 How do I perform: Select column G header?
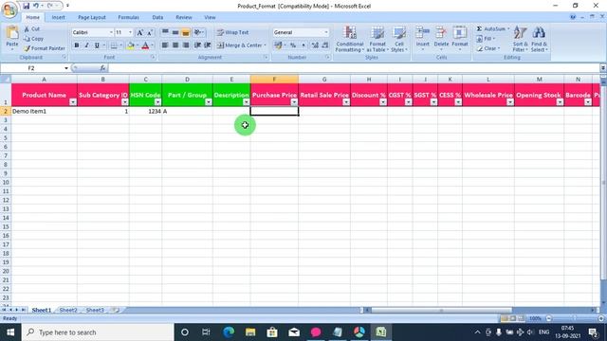pyautogui.click(x=324, y=80)
